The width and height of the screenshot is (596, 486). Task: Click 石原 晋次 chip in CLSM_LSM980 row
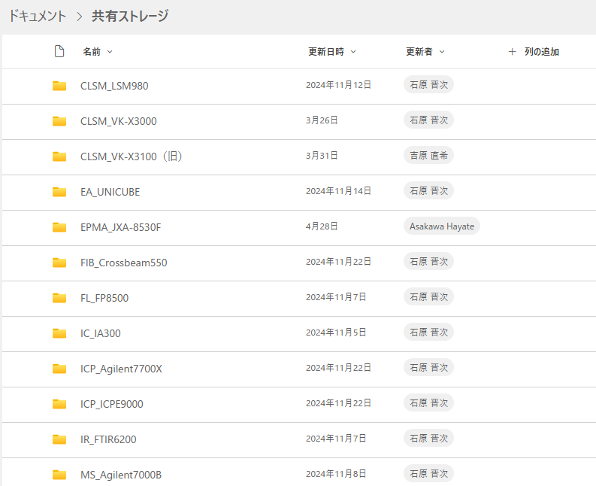[x=428, y=84]
